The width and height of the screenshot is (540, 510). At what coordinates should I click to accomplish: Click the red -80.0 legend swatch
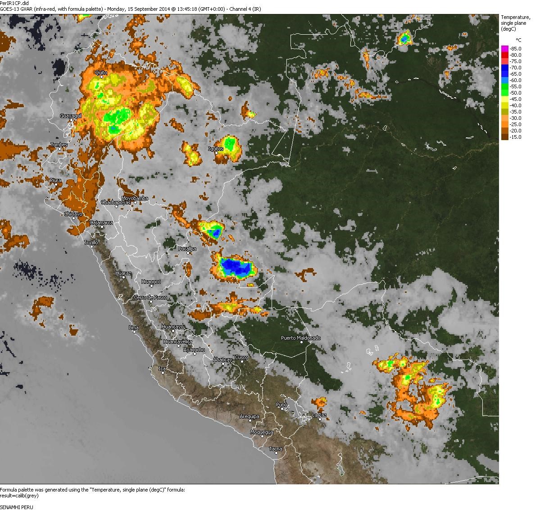505,55
